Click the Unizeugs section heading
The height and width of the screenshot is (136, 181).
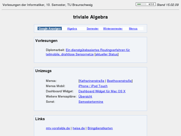coord(43,71)
